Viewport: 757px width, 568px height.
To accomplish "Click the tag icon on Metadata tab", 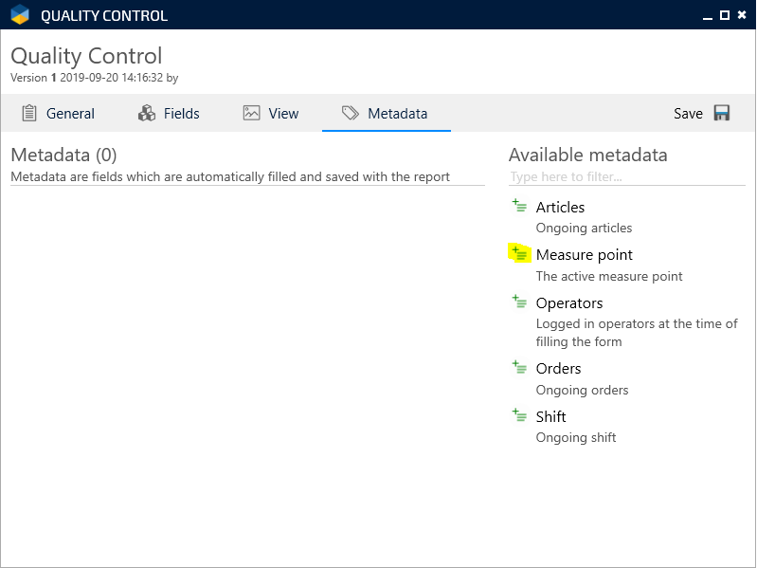I will pyautogui.click(x=351, y=113).
